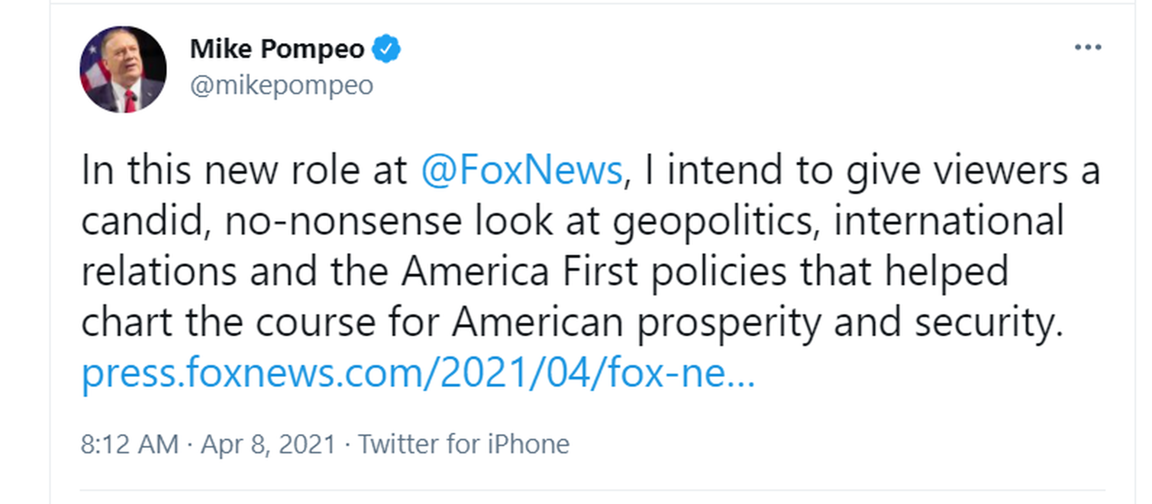Click the Apr 8, 2021 date

coord(269,444)
